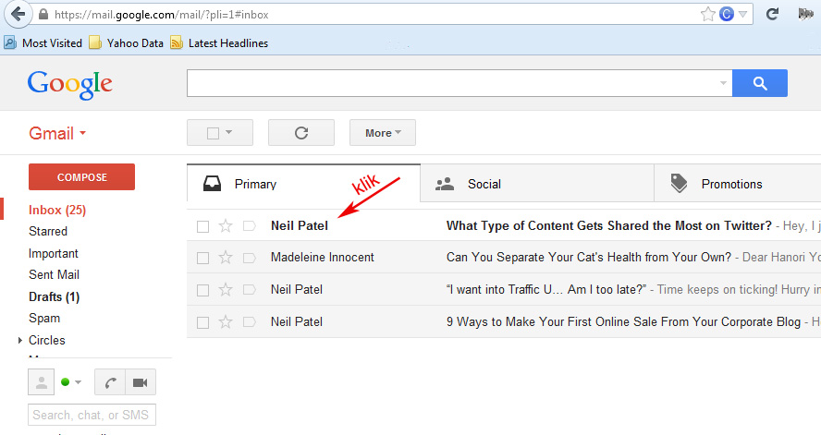821x435 pixels.
Task: Switch to the Promotions tab
Action: pyautogui.click(x=738, y=184)
